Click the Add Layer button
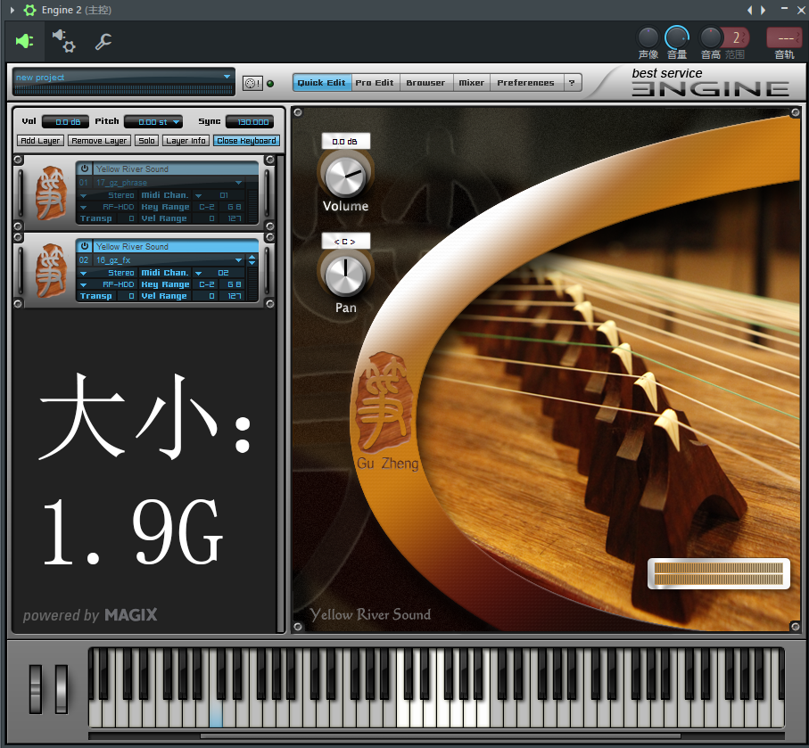Viewport: 809px width, 748px height. pos(41,140)
